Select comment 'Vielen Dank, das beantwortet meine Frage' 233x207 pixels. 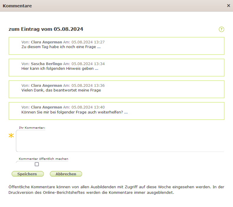(x=61, y=90)
